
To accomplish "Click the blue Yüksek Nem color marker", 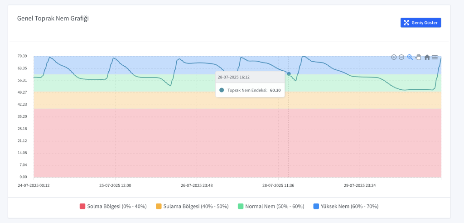I will tap(316, 206).
